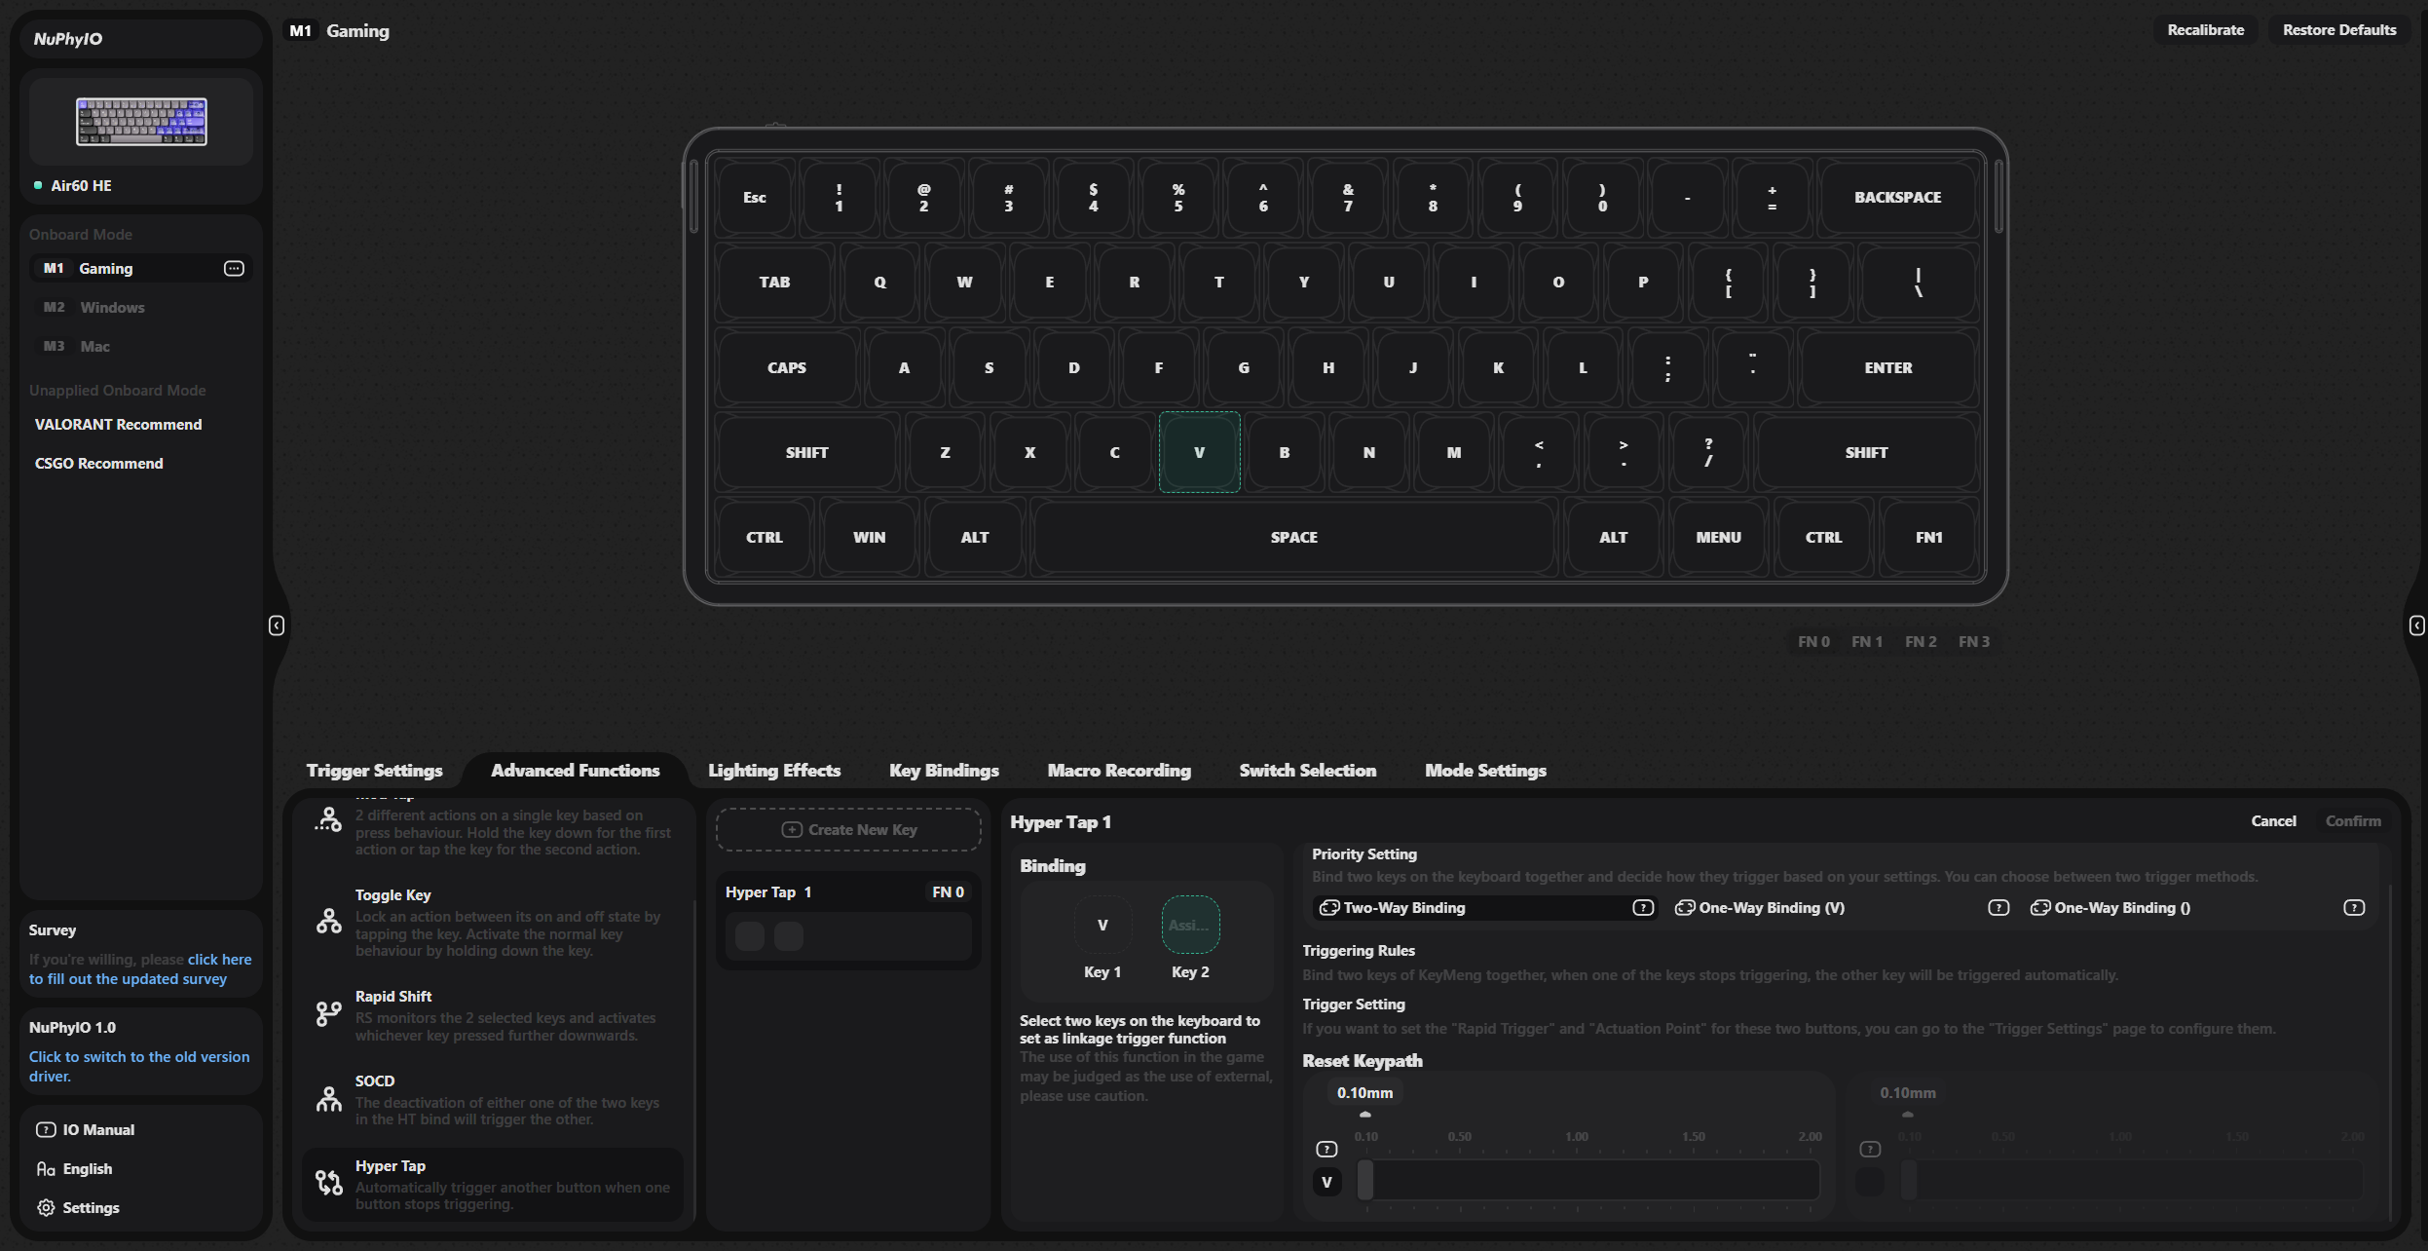Collapse the left sidebar with arrow handle
The height and width of the screenshot is (1251, 2428).
tap(277, 625)
